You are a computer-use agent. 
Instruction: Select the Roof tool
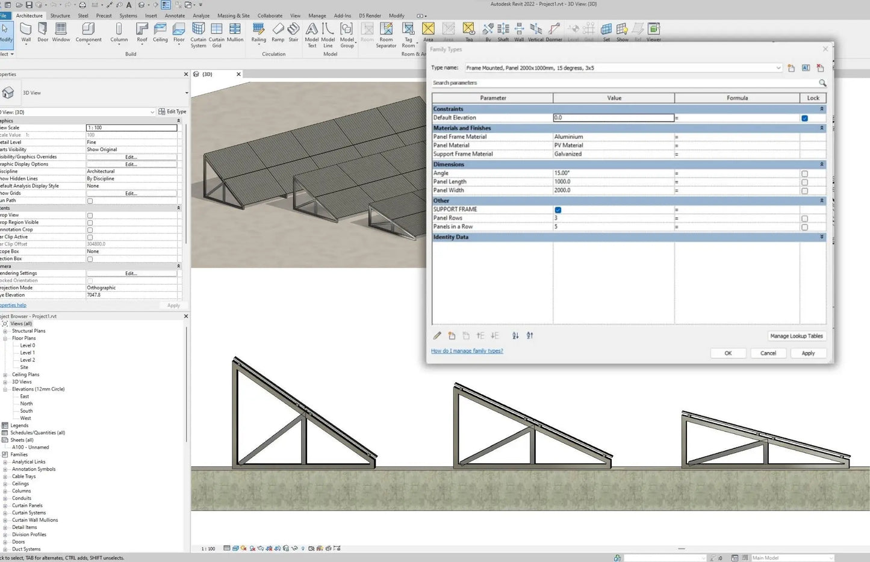coord(142,32)
